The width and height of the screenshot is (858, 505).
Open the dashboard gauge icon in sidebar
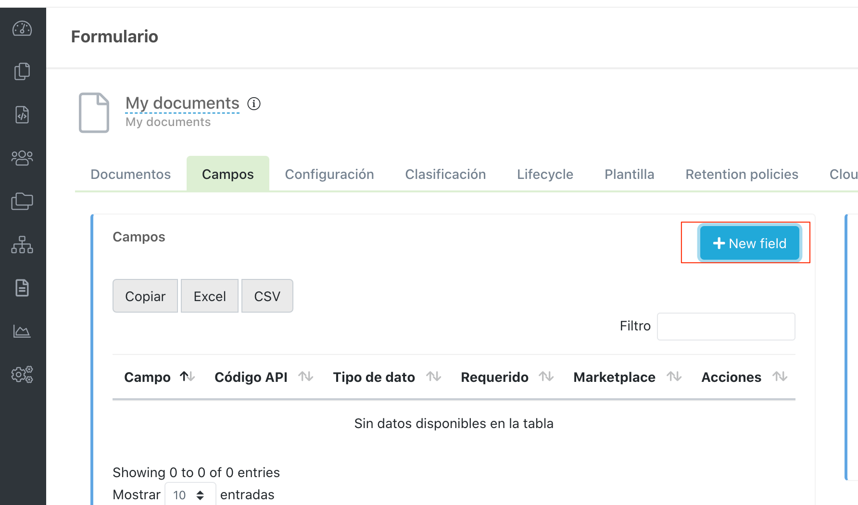point(22,29)
